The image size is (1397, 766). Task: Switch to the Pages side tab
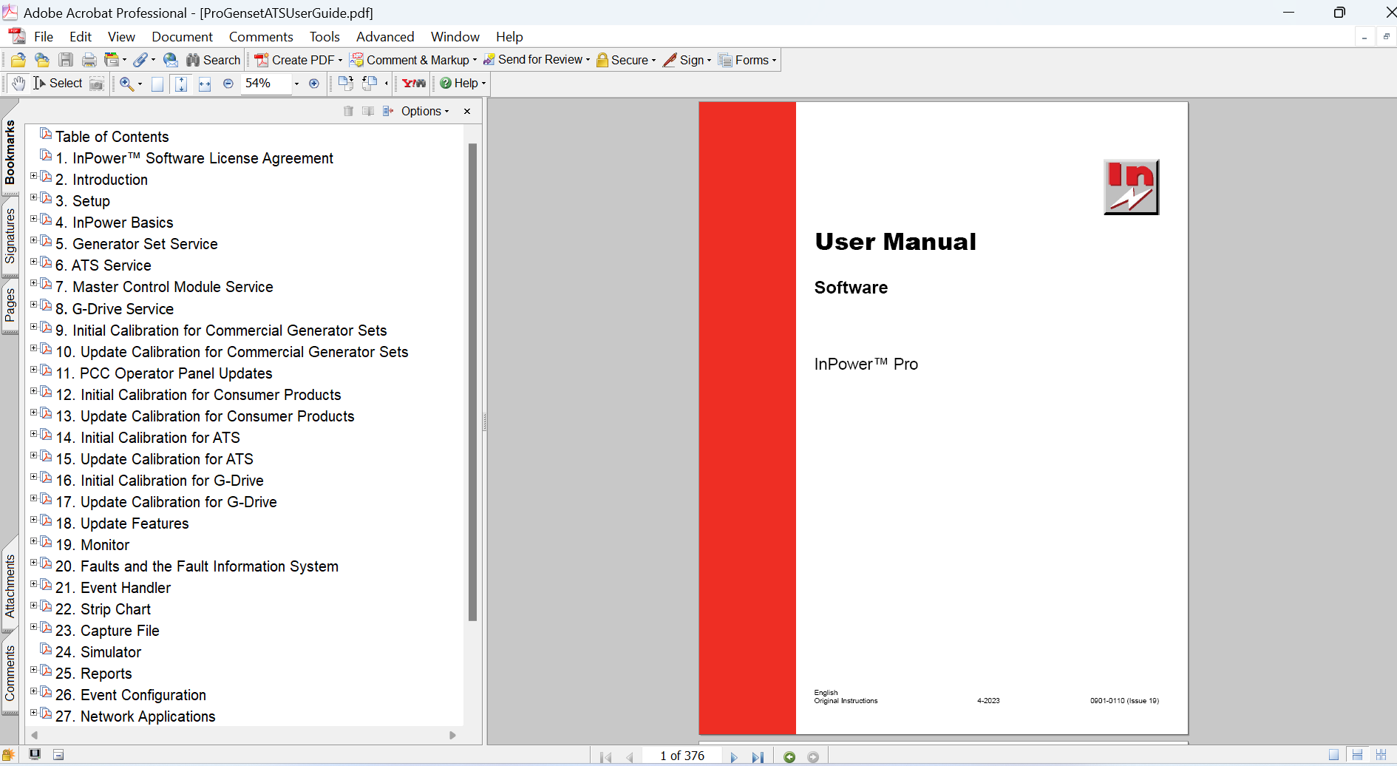(x=10, y=305)
